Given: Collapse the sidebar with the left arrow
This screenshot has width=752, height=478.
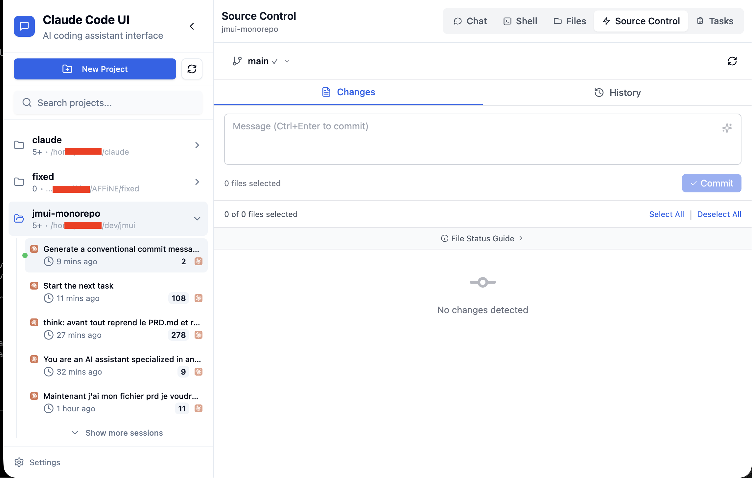Looking at the screenshot, I should (192, 26).
